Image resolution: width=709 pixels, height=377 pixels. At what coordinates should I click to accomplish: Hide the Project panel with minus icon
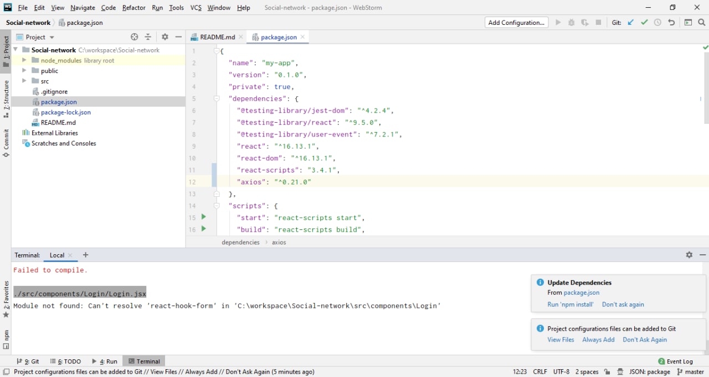178,37
